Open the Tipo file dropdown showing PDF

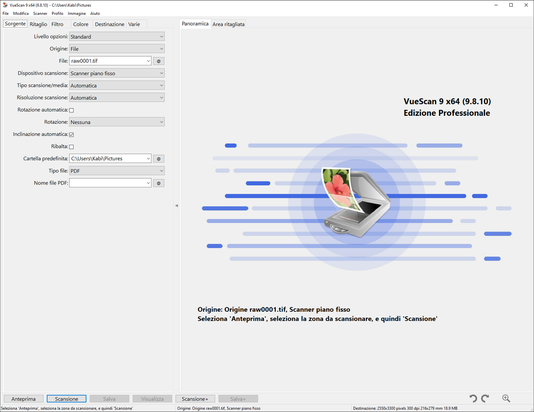(x=117, y=171)
